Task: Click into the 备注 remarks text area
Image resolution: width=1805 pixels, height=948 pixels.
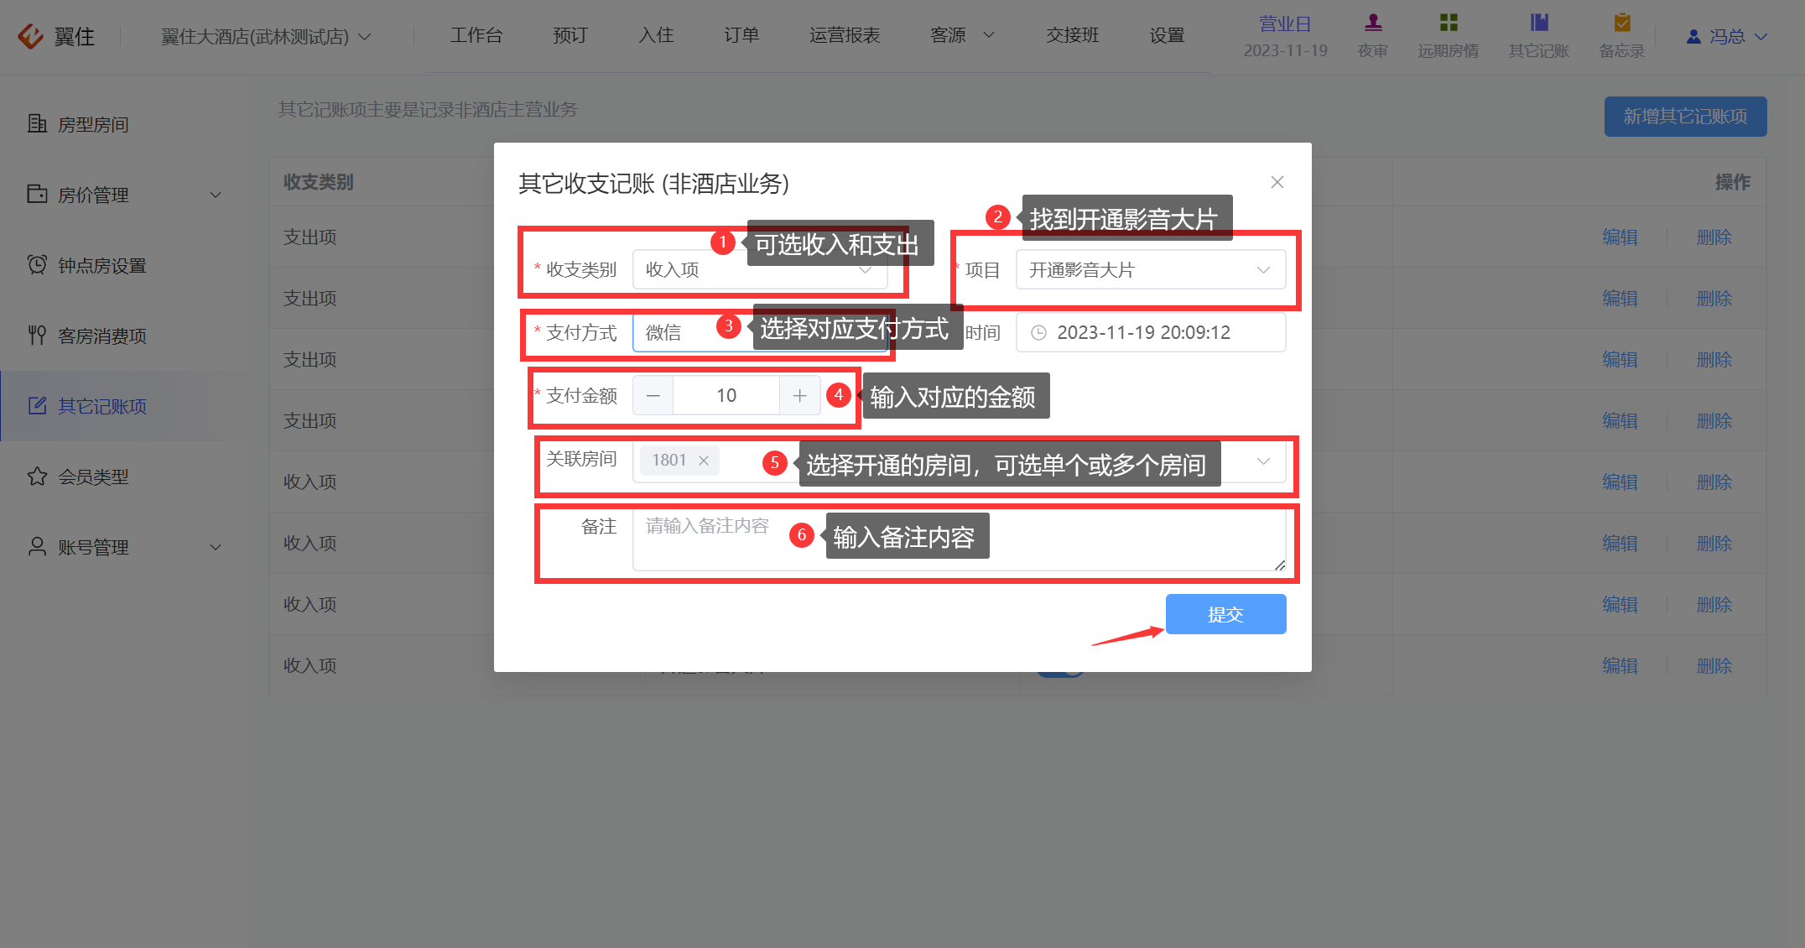Action: point(959,539)
